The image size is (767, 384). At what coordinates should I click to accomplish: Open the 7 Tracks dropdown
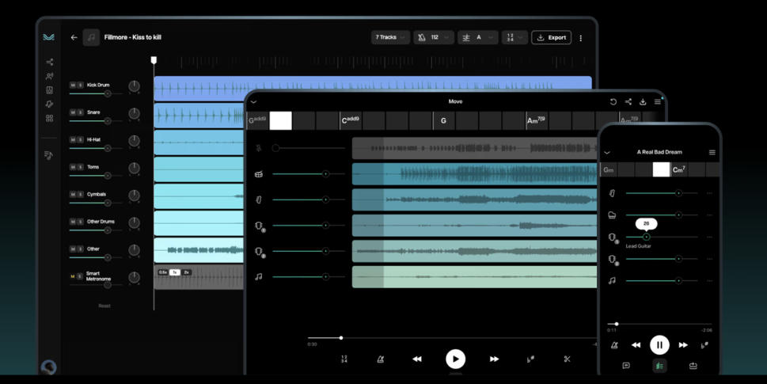(389, 37)
